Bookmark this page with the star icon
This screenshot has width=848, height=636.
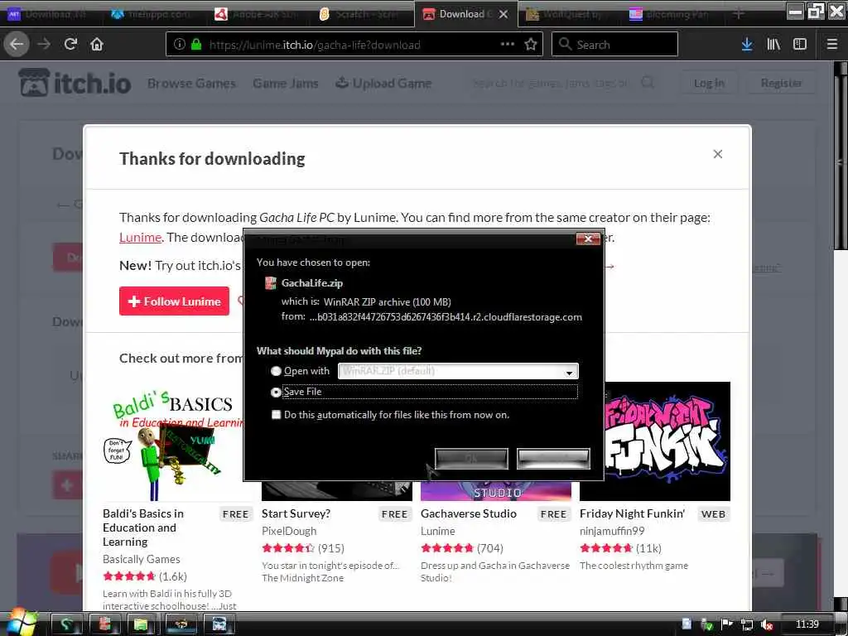(x=531, y=45)
